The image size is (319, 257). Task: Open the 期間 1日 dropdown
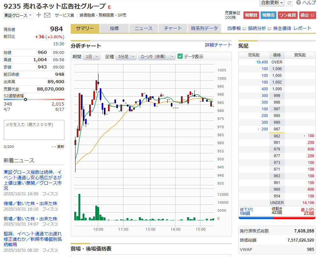pyautogui.click(x=91, y=56)
